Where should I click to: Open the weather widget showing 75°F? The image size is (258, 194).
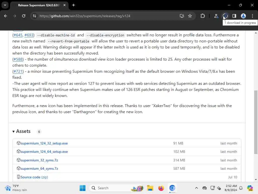coord(16,188)
